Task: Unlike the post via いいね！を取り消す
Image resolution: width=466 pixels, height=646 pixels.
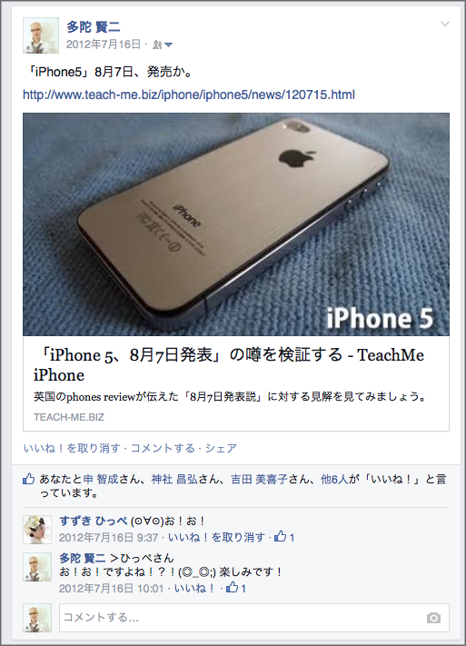Action: (72, 448)
